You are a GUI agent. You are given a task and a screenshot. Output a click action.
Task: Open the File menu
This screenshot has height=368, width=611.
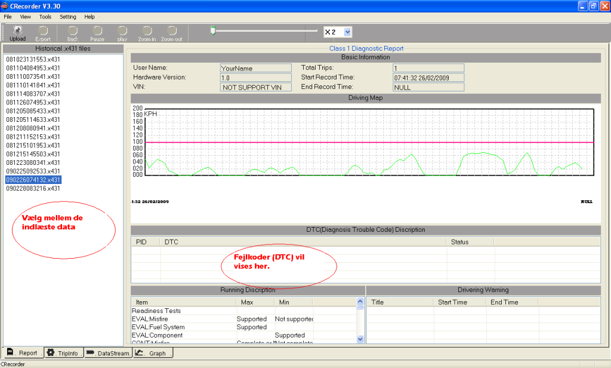click(x=8, y=17)
